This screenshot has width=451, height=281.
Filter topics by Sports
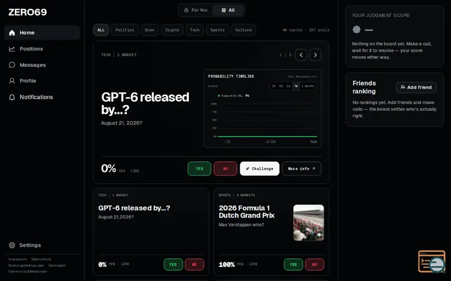pyautogui.click(x=218, y=30)
